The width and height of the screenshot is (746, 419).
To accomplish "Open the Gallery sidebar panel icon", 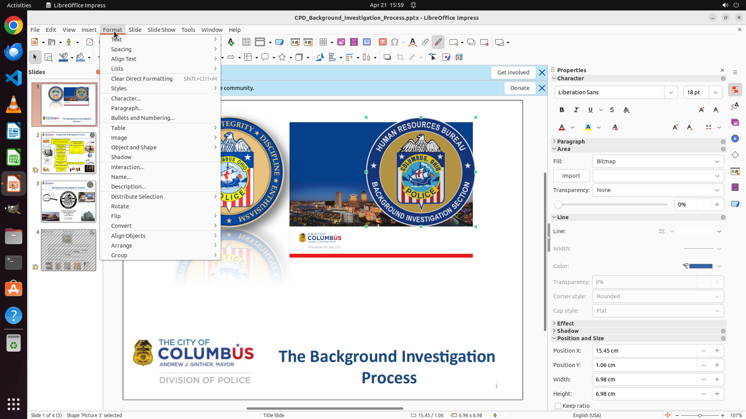I will [735, 122].
